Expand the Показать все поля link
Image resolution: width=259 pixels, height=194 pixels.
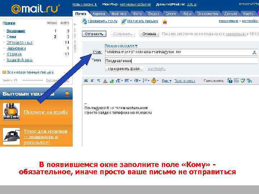click(121, 46)
